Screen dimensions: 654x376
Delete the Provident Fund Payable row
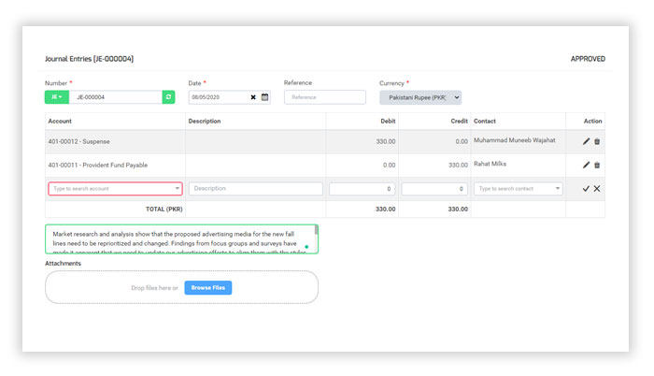click(x=597, y=165)
